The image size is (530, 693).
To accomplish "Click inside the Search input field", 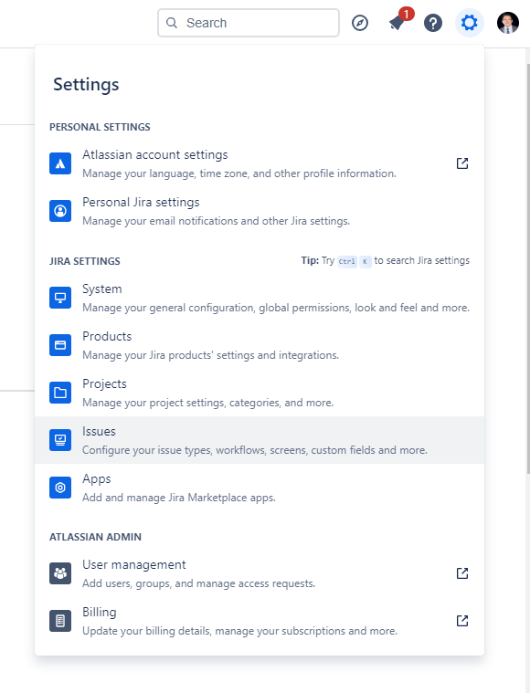I will coord(249,23).
